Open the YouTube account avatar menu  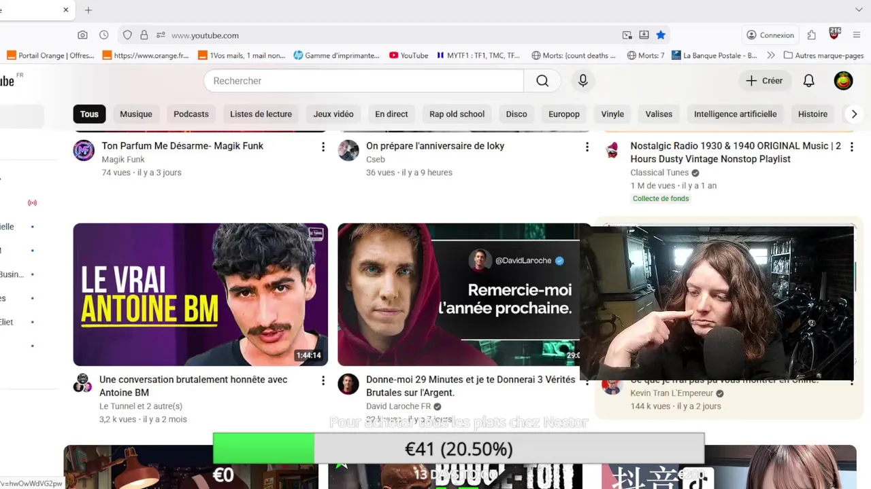(x=843, y=81)
